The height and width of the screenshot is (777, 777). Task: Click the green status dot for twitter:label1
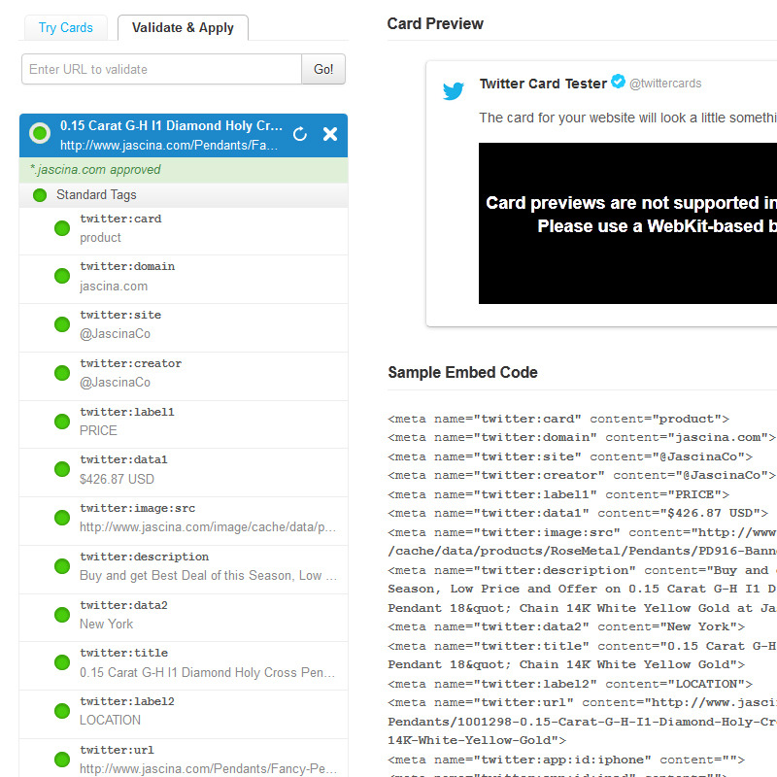point(62,422)
